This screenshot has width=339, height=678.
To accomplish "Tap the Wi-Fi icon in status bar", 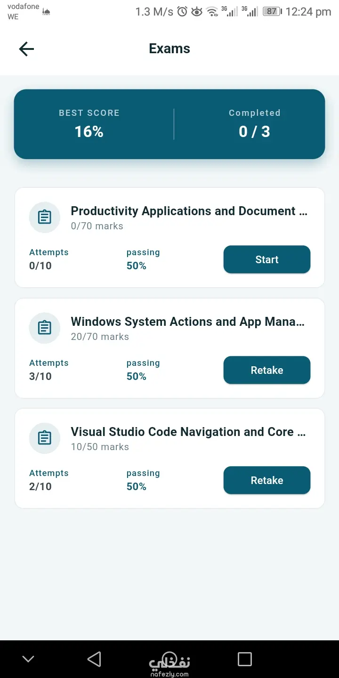I will point(212,12).
